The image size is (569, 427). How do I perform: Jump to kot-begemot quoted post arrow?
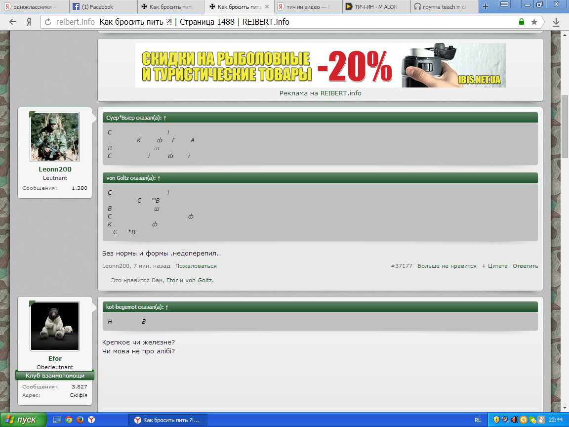pyautogui.click(x=167, y=307)
